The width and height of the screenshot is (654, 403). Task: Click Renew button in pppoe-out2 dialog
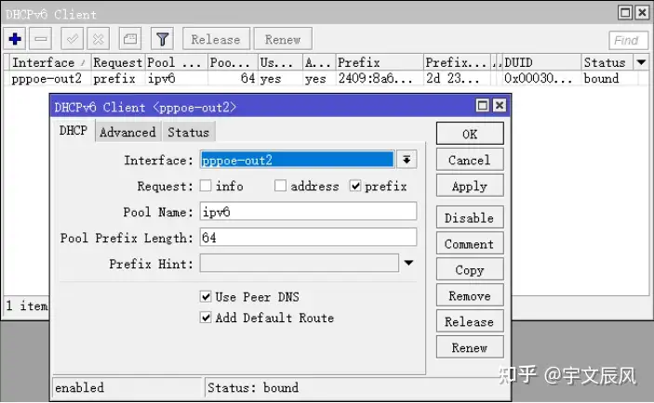(470, 347)
